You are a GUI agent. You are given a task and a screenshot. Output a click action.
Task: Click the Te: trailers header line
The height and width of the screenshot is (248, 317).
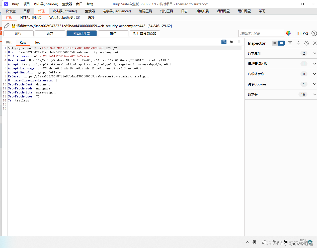19,100
